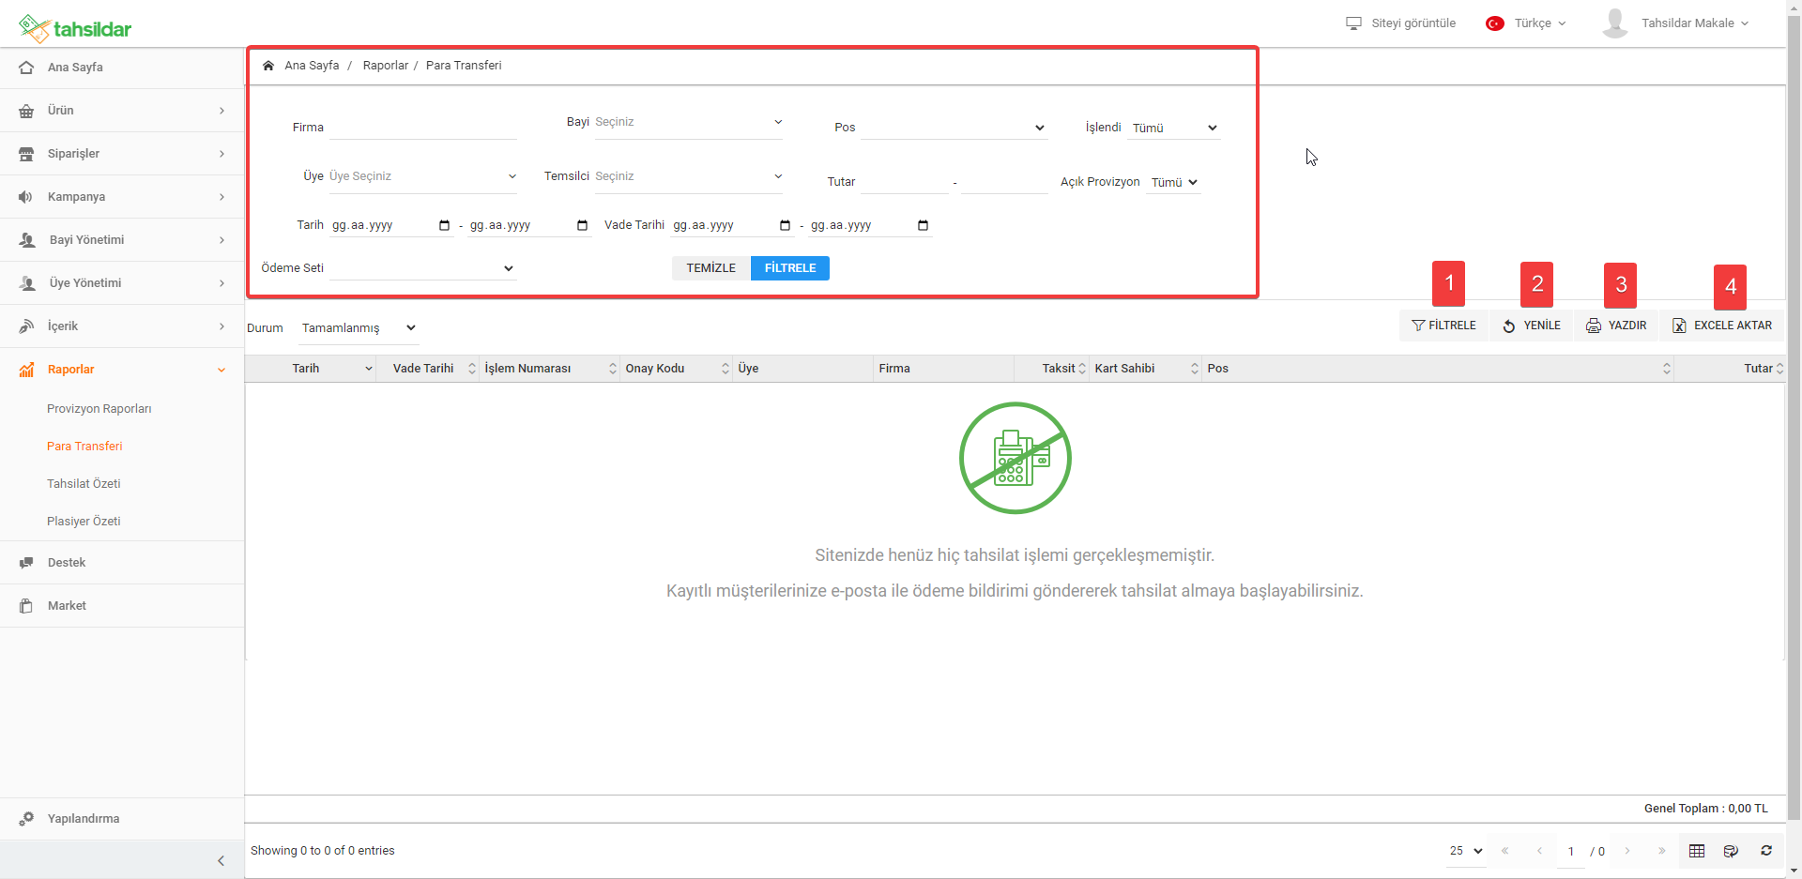Click the Raporlar chart icon
This screenshot has height=879, width=1802.
[26, 370]
